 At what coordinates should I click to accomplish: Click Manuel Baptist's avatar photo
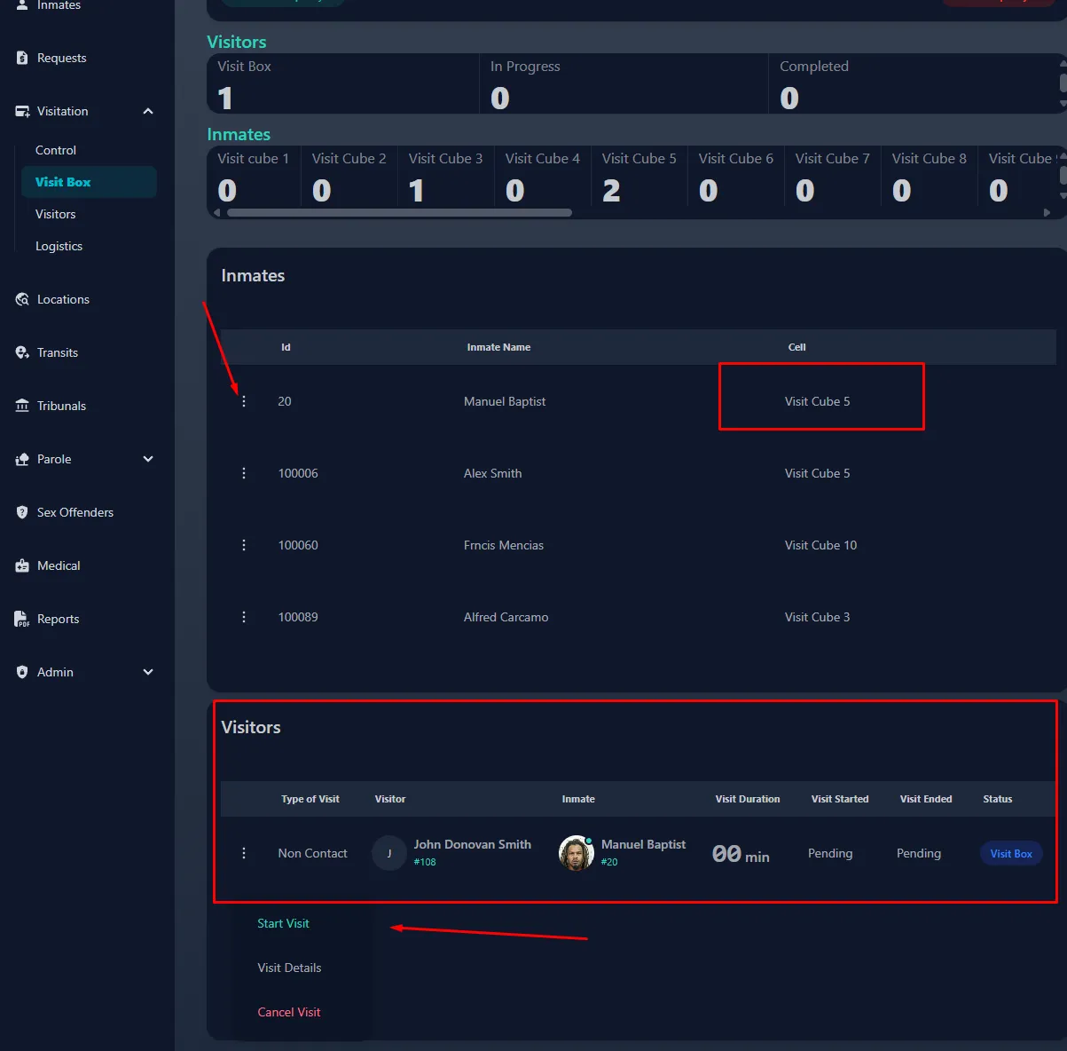coord(576,853)
